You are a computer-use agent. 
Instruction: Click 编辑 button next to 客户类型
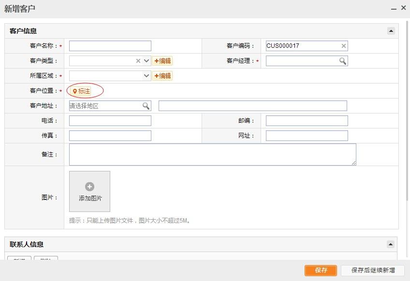[162, 61]
